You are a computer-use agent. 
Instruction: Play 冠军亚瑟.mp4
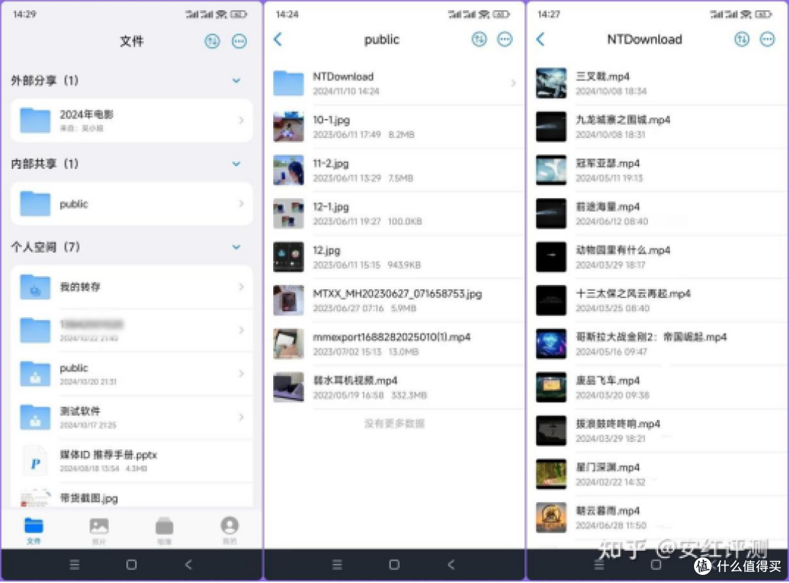[x=657, y=170]
